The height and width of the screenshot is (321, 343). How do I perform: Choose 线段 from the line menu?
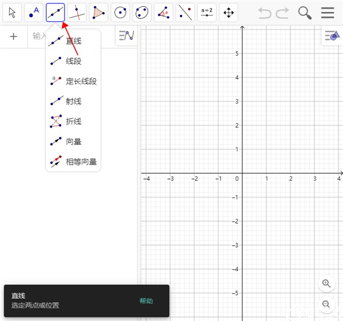coord(73,61)
